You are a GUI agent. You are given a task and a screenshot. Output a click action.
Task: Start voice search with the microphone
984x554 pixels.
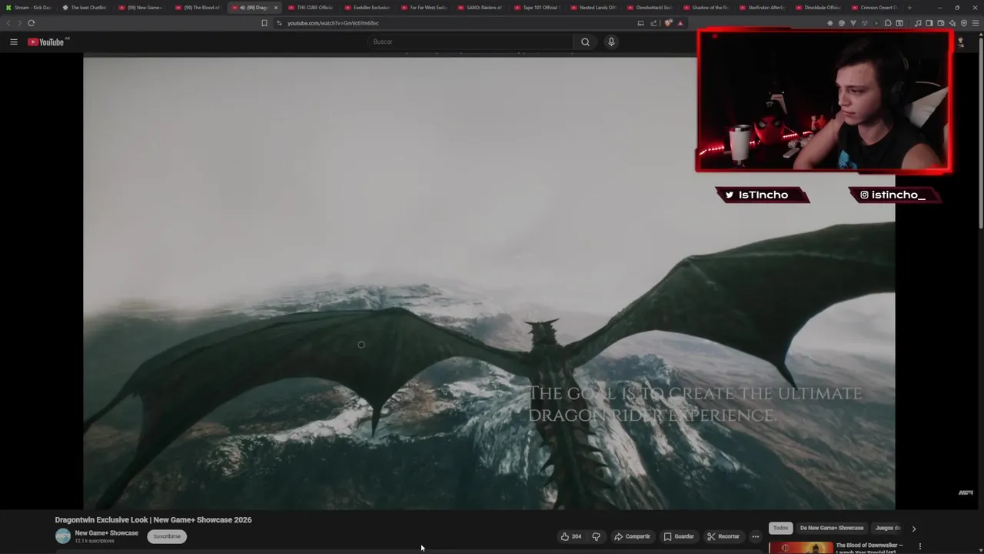(611, 42)
